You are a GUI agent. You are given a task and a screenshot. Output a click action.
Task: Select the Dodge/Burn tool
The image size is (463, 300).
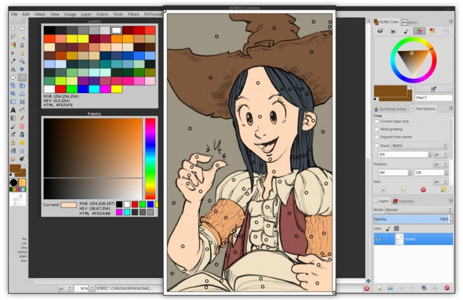point(22,159)
